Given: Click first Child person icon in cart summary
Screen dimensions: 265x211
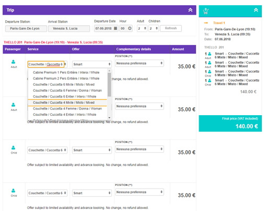Looking at the screenshot, I should pos(210,72).
